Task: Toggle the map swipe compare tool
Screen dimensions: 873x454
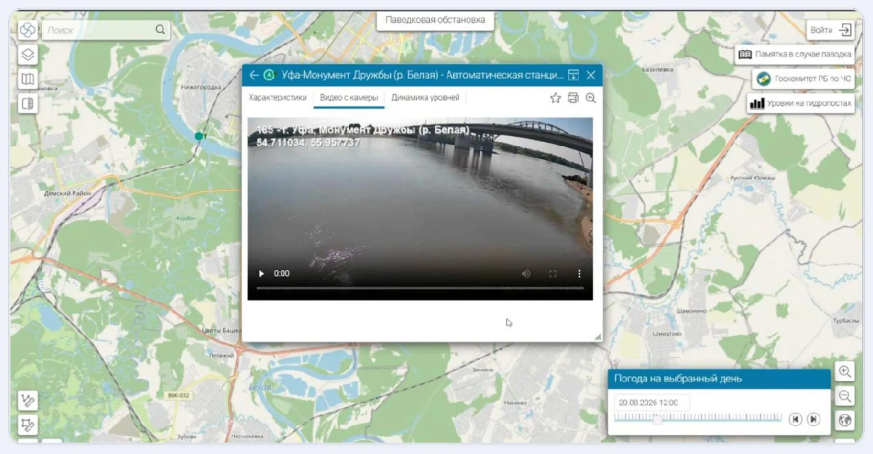Action: [x=27, y=103]
